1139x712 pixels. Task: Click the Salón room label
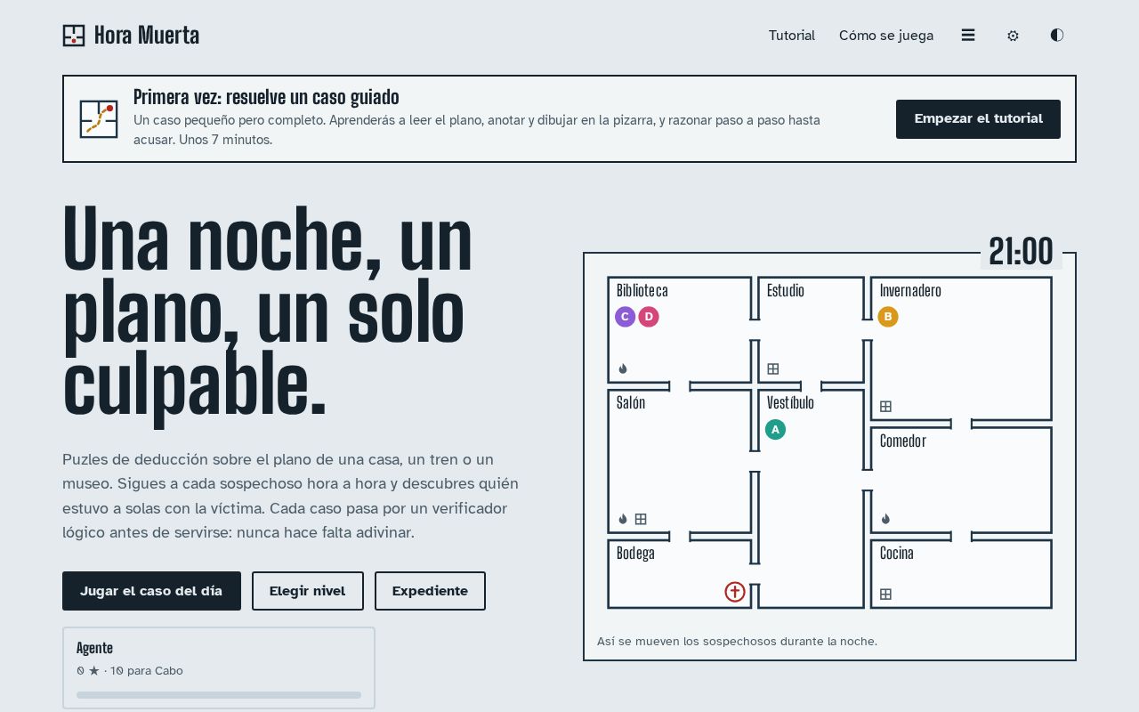(631, 403)
